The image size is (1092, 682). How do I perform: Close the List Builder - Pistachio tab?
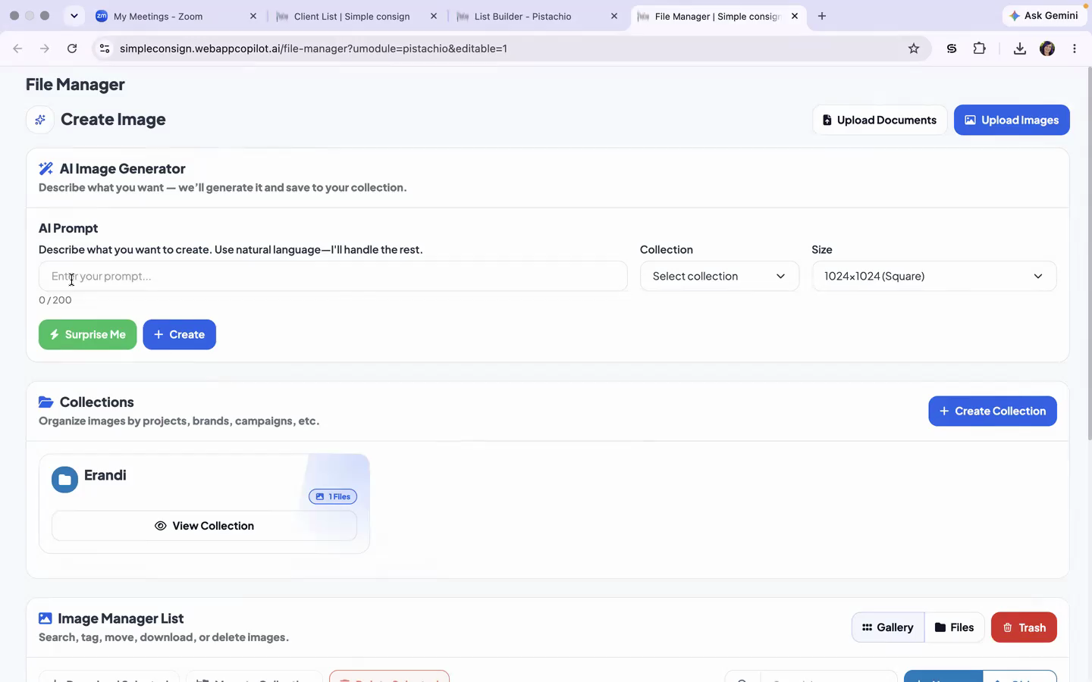614,16
